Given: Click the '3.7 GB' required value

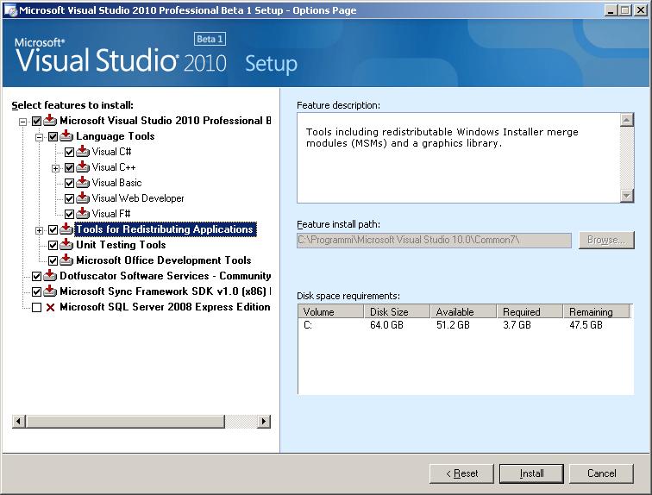Looking at the screenshot, I should [517, 325].
